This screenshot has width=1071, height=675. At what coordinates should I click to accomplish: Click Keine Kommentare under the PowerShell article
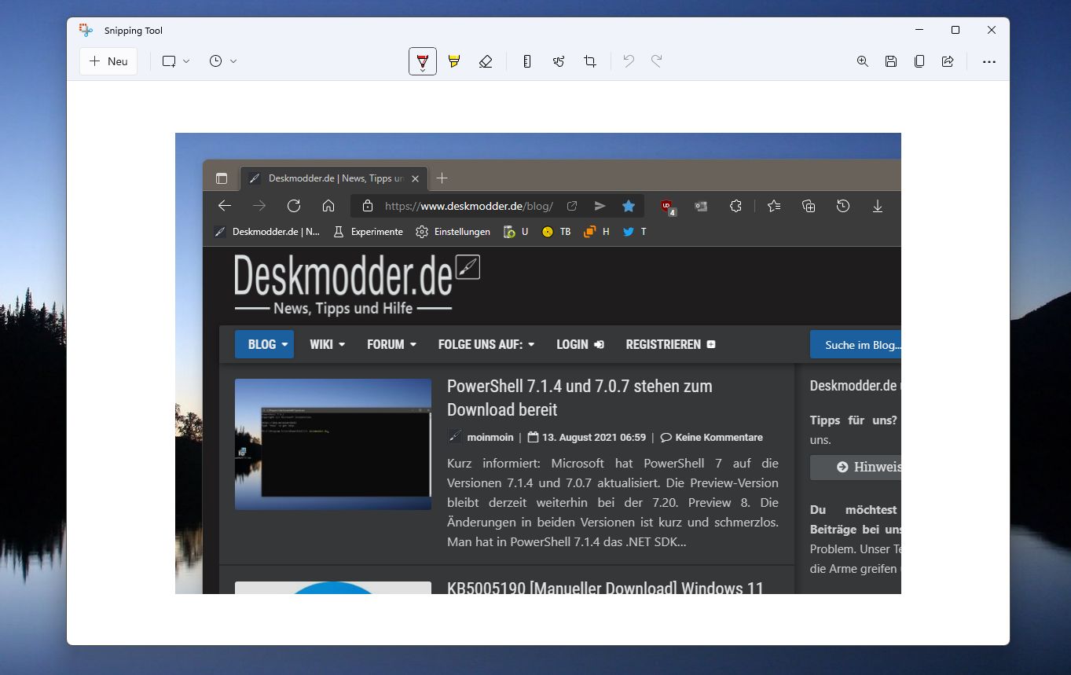712,438
